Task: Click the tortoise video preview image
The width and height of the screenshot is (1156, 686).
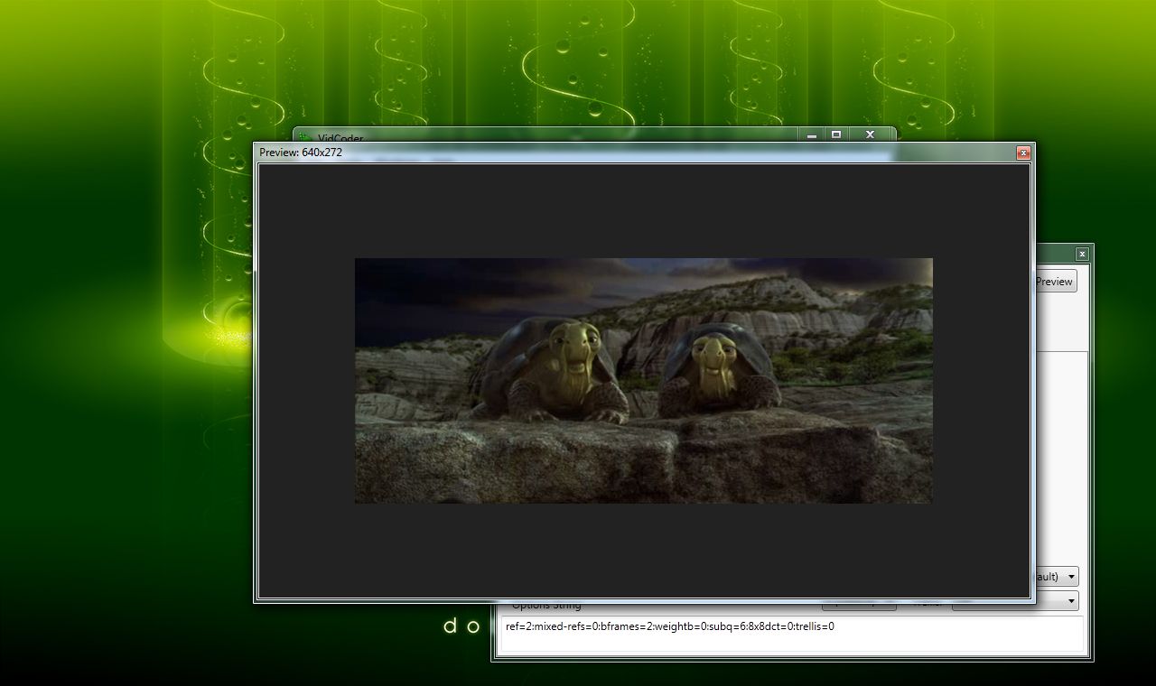Action: pos(643,380)
